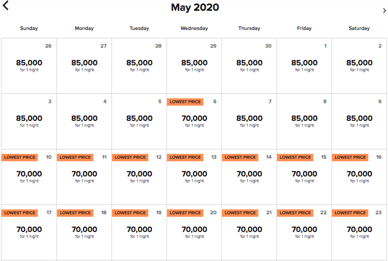This screenshot has height=261, width=388.
Task: Advance to next month arrow
Action: (384, 10)
